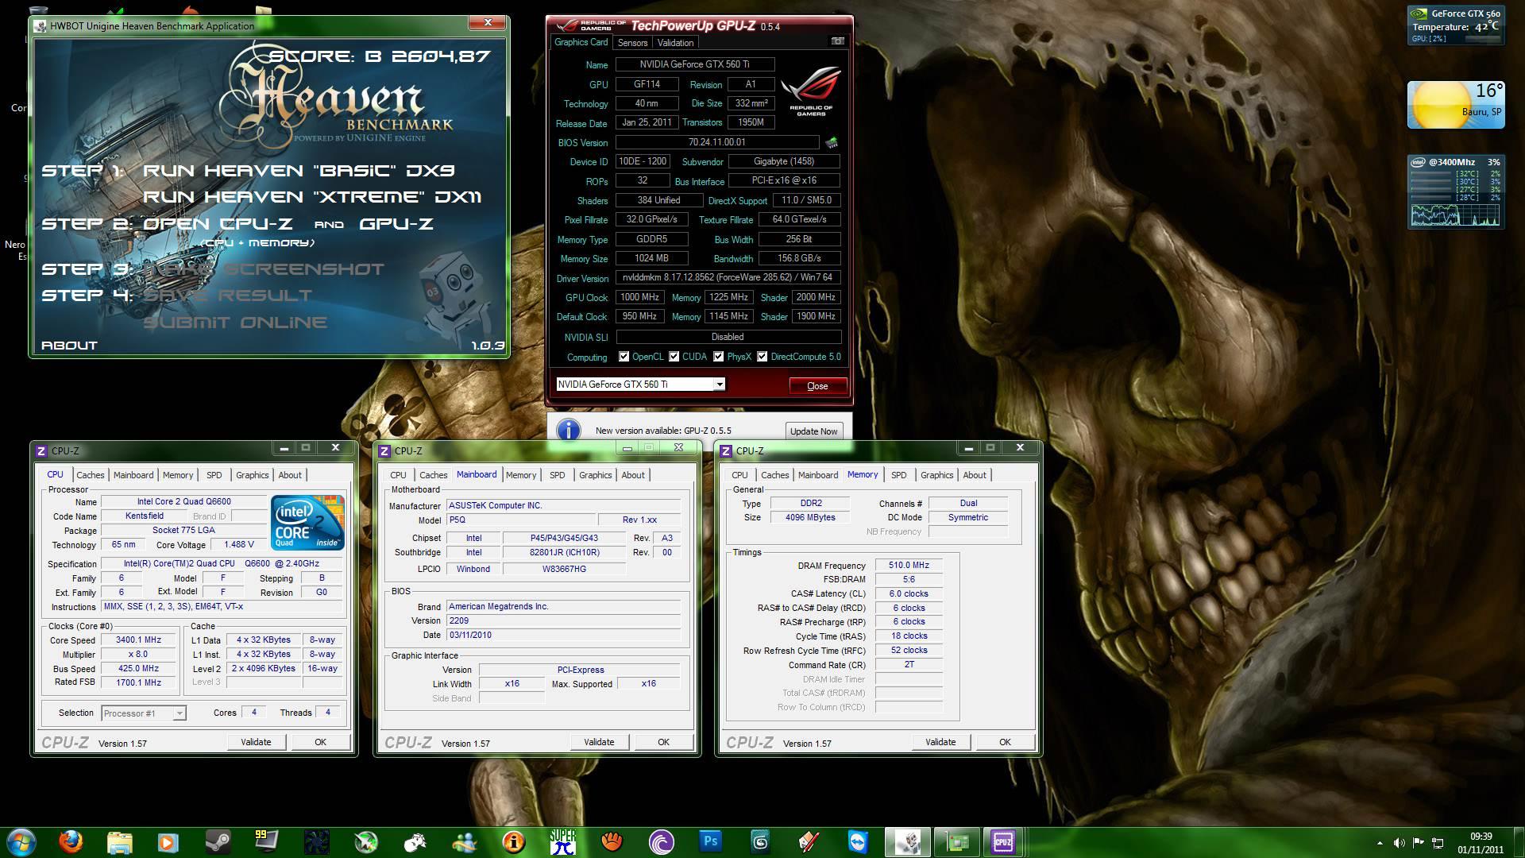Image resolution: width=1525 pixels, height=858 pixels.
Task: Click the BIOS Version field in GPU-Z
Action: [717, 142]
